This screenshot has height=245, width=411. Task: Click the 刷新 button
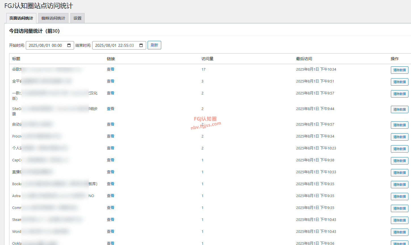(x=154, y=45)
